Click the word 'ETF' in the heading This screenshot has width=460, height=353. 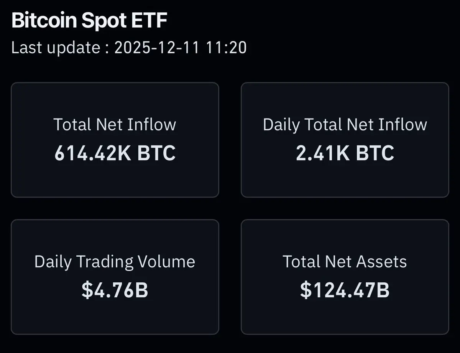(149, 21)
